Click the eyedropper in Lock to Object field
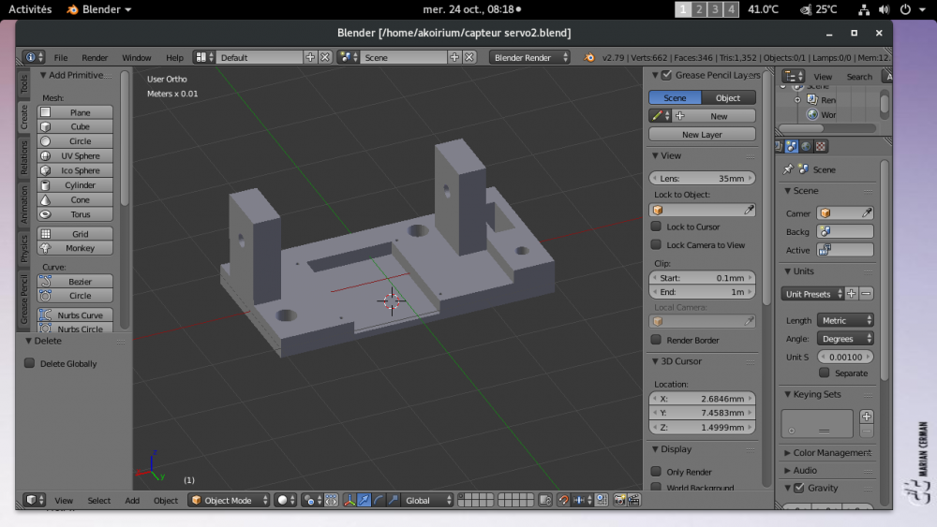937x527 pixels. (748, 211)
